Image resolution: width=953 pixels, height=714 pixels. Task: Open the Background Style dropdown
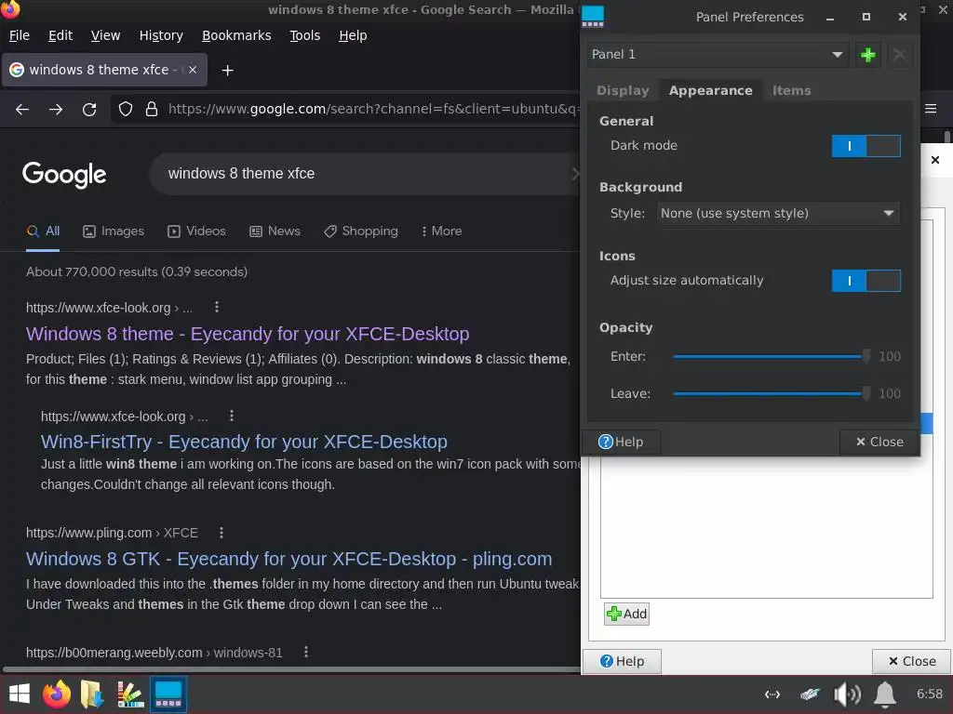pos(778,213)
